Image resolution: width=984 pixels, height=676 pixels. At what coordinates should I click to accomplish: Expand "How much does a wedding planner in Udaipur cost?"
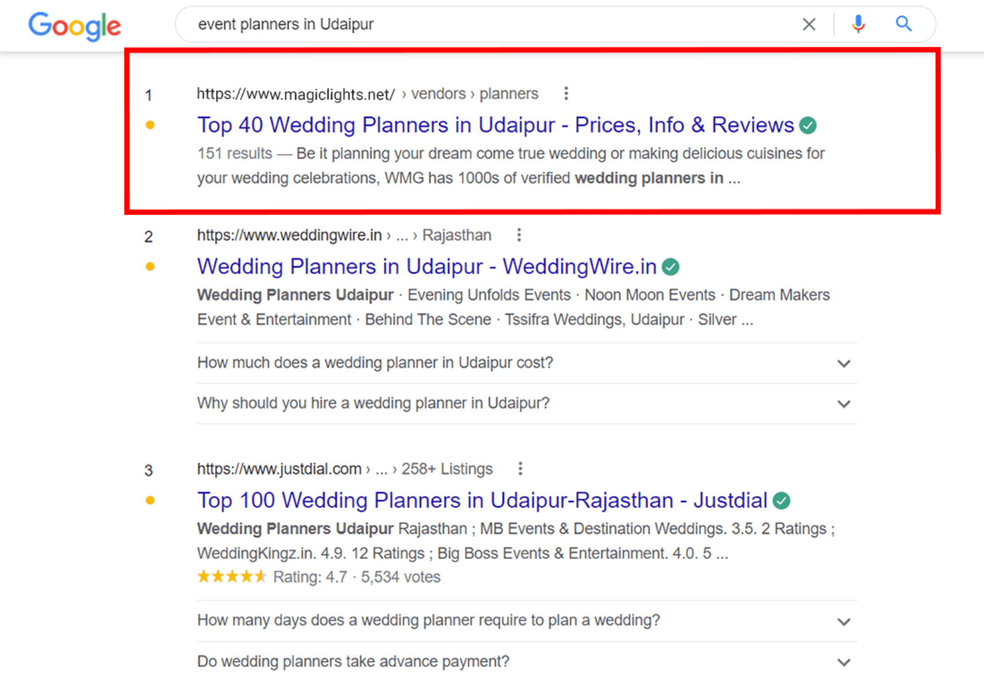[844, 363]
